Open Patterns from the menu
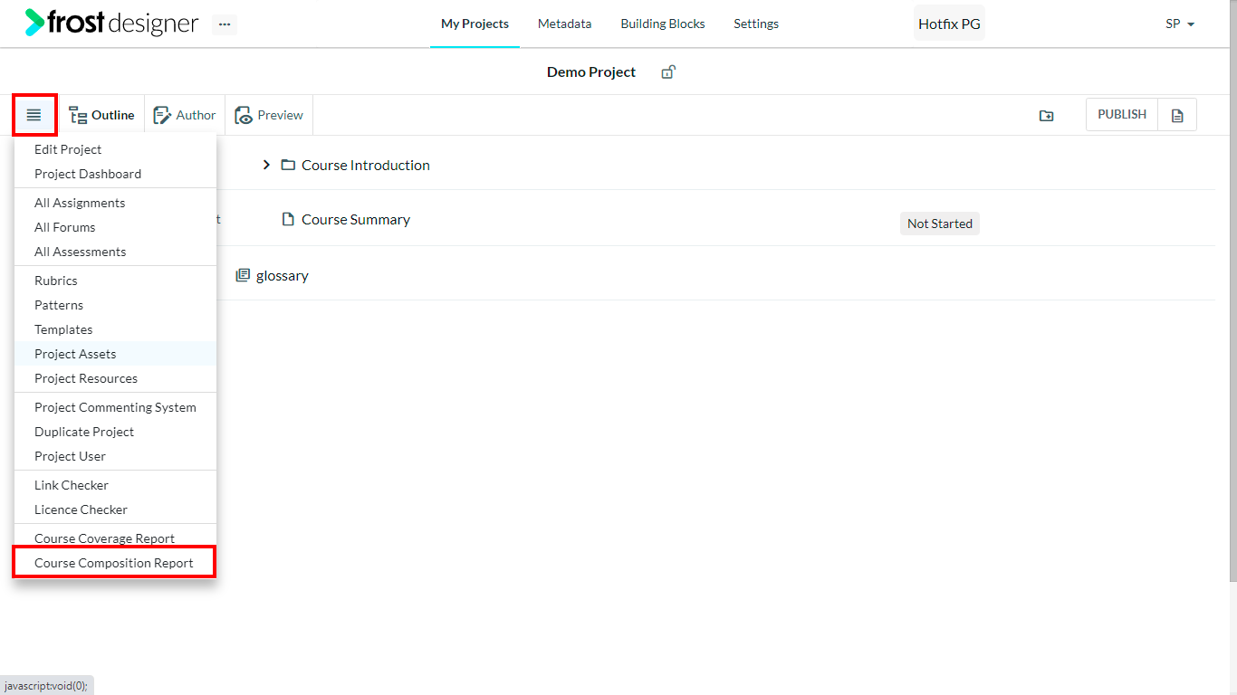This screenshot has width=1237, height=695. pos(115,305)
